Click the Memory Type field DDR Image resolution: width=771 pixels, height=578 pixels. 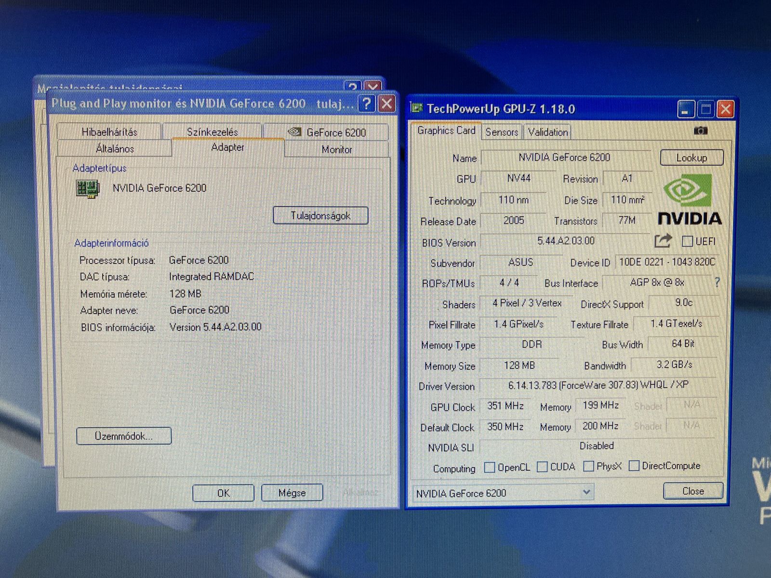click(x=532, y=344)
